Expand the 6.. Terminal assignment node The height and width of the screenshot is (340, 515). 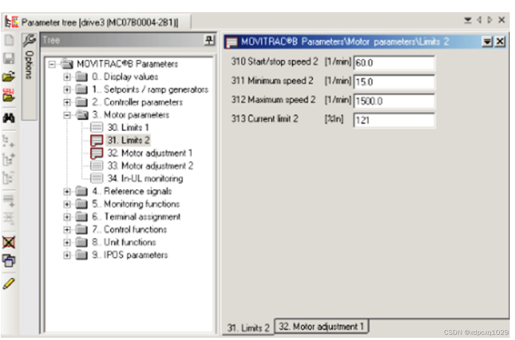click(67, 217)
